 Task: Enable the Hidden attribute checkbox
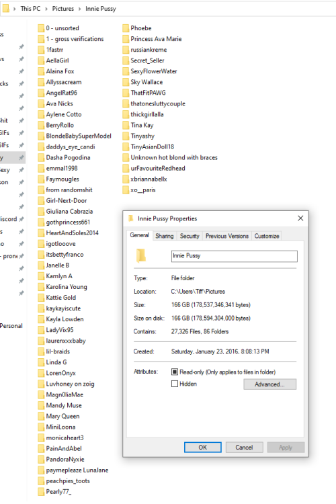[175, 384]
